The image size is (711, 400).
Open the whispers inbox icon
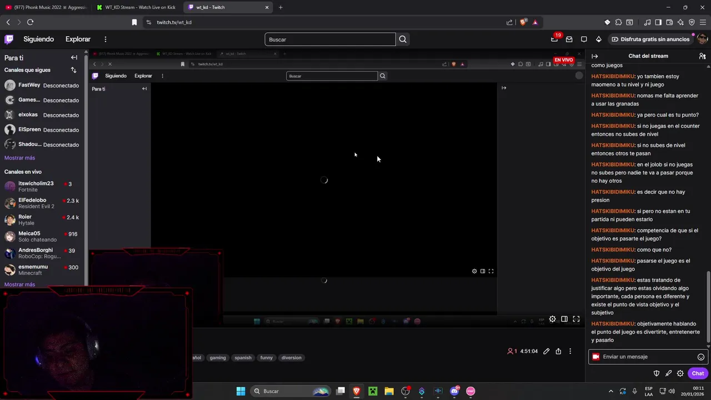click(x=569, y=39)
